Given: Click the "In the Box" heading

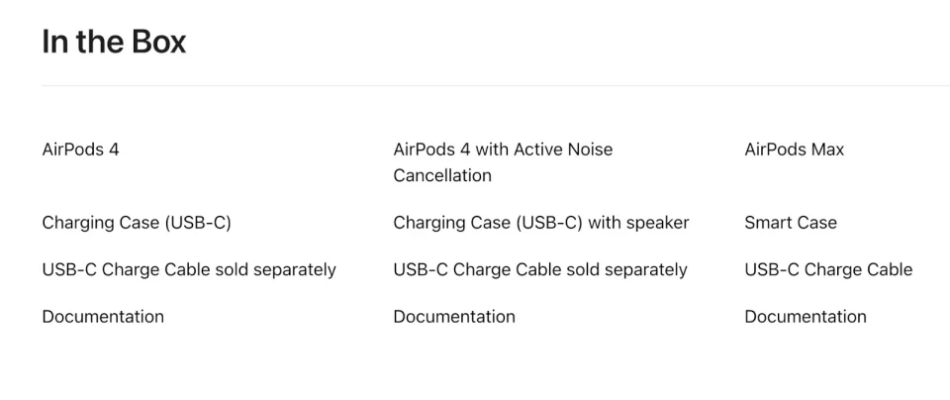Looking at the screenshot, I should click(114, 42).
